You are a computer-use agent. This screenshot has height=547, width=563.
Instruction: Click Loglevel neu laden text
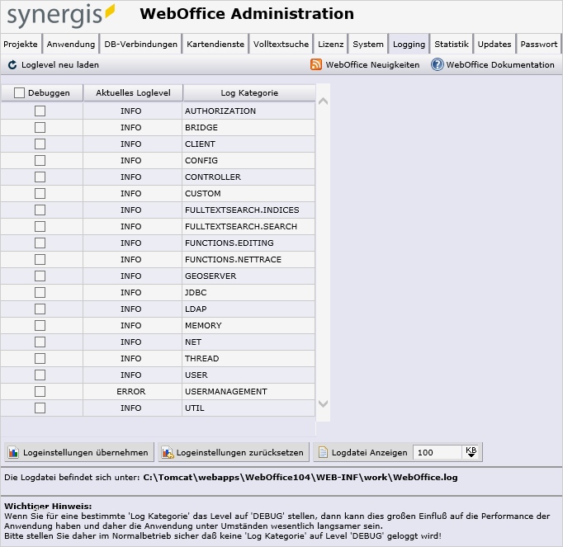[60, 65]
